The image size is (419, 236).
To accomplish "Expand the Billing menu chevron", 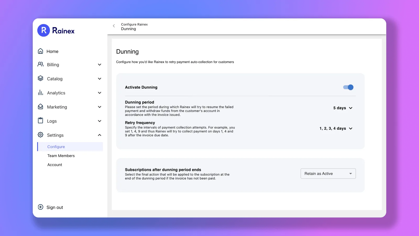I will [x=100, y=65].
